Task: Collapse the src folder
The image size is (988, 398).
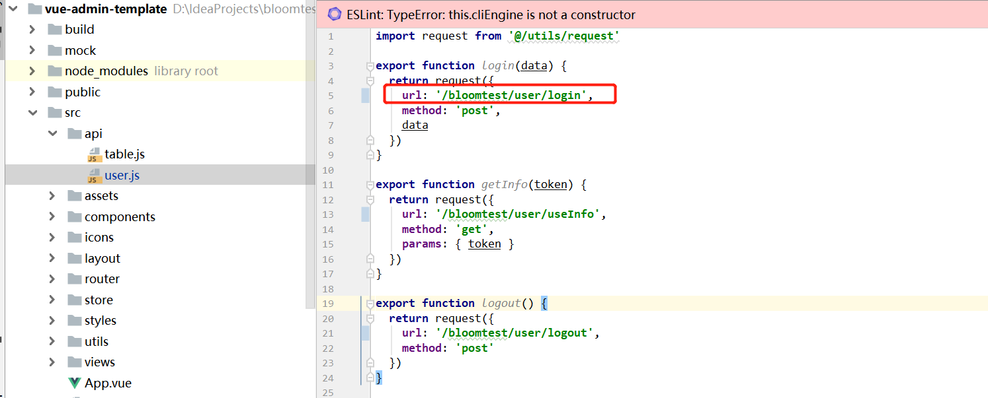Action: [32, 113]
